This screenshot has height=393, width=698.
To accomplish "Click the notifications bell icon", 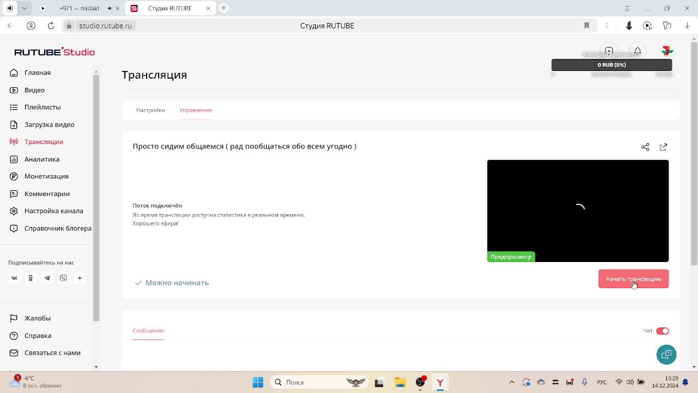I will (x=637, y=51).
